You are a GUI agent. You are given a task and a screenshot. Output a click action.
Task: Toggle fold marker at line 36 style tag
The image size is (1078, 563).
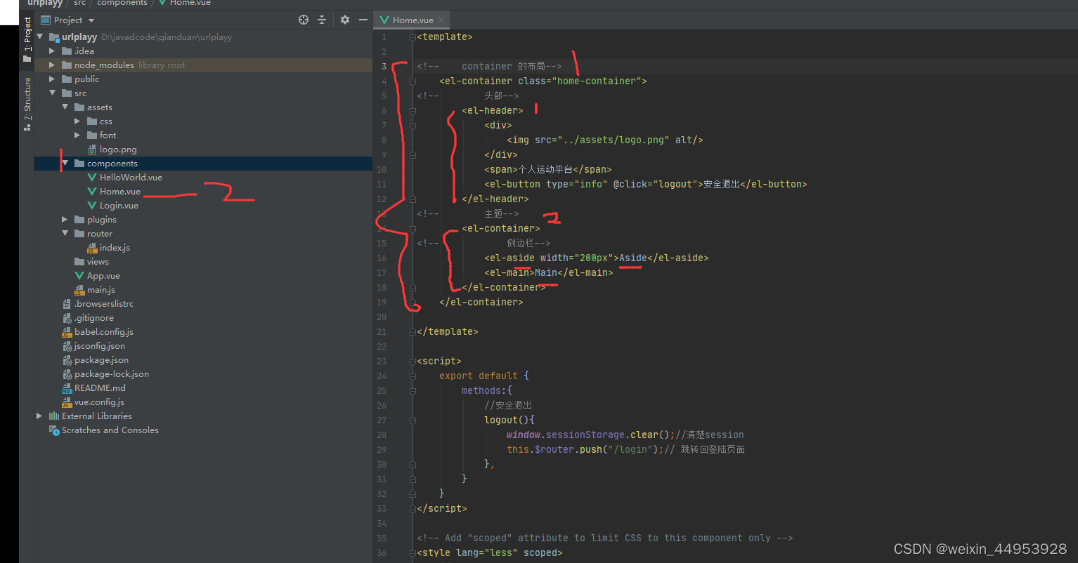[413, 552]
